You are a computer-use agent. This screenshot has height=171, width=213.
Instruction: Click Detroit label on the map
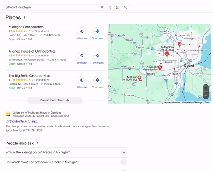coord(190,65)
